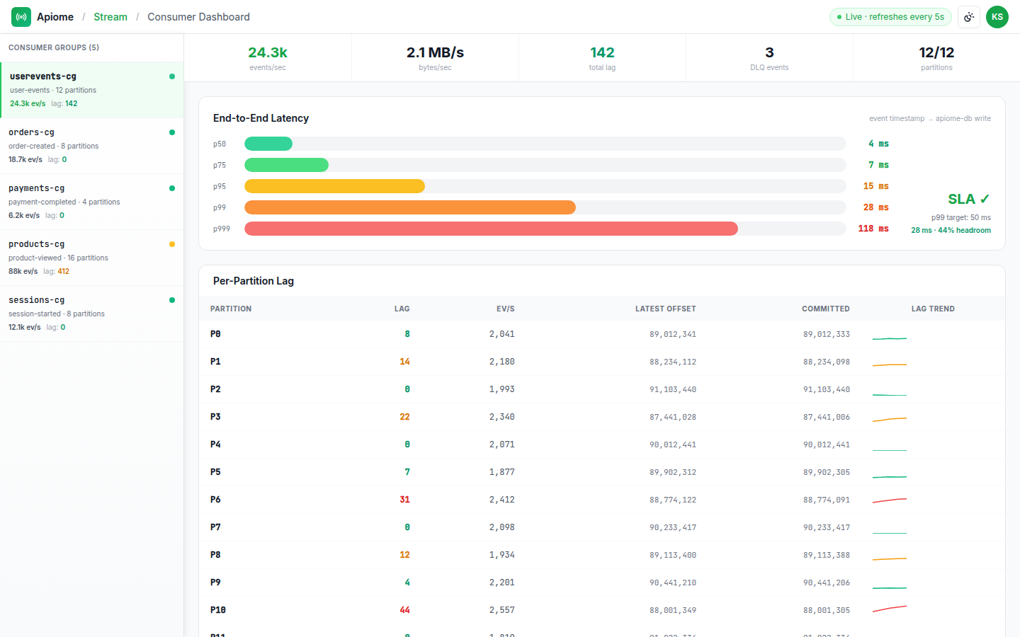Open the KS user avatar menu
Viewport: 1020px width, 637px height.
click(997, 17)
